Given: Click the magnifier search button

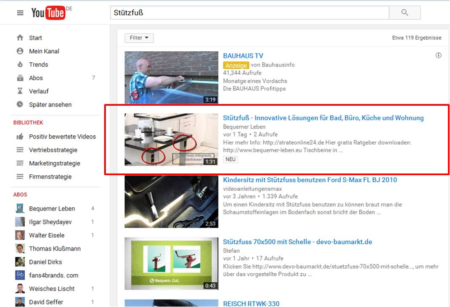Looking at the screenshot, I should (x=404, y=13).
